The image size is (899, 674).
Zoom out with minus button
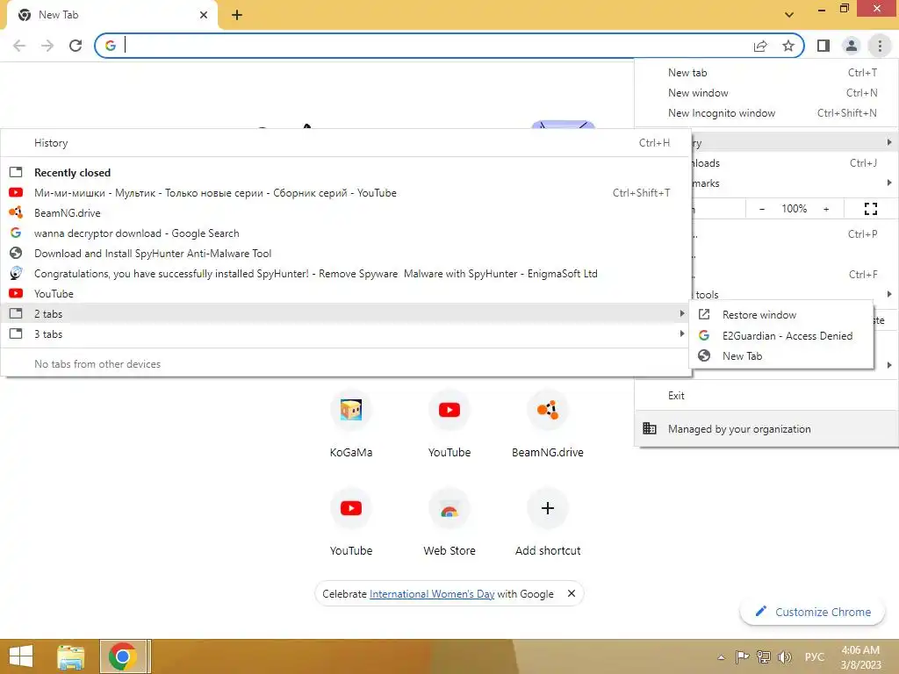coord(762,209)
